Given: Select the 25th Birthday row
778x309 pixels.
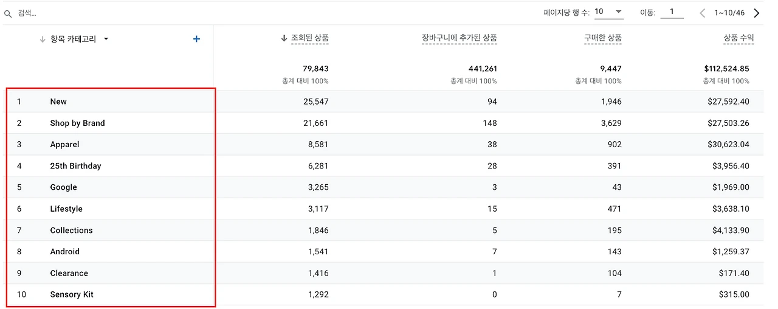Looking at the screenshot, I should click(75, 166).
